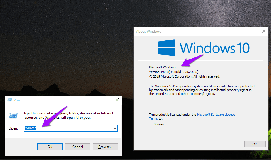Viewport: 271px width, 160px height.
Task: Cancel the Run dialog
Action: tap(77, 147)
